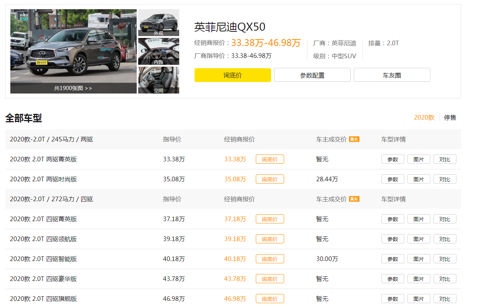The height and width of the screenshot is (307, 484).
Task: Open 参数 for 四驱菁英版
Action: [x=393, y=219]
